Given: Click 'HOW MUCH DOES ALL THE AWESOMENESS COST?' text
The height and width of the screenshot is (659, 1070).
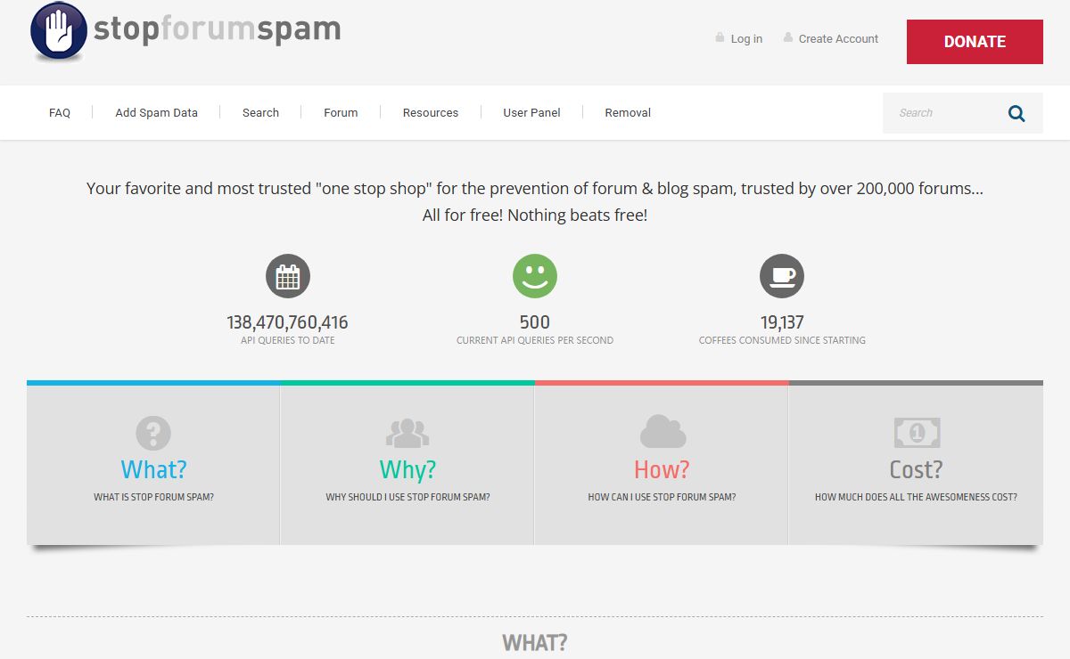Looking at the screenshot, I should 916,498.
